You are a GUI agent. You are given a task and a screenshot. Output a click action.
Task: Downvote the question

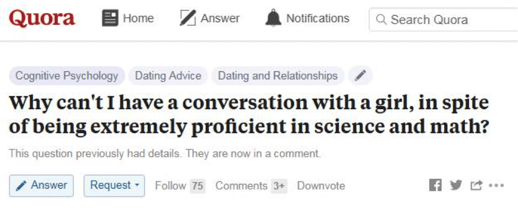coord(321,186)
